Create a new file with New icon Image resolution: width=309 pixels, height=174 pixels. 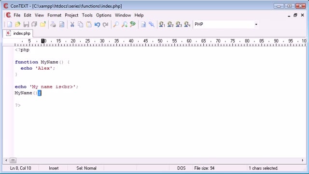[x=9, y=24]
